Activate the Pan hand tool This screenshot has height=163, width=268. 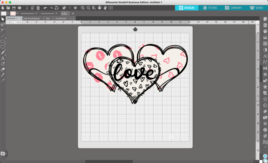click(x=105, y=8)
